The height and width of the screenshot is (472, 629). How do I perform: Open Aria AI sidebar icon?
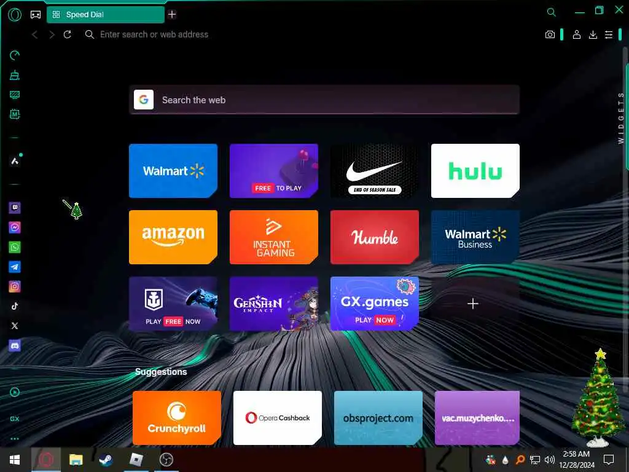coord(15,161)
